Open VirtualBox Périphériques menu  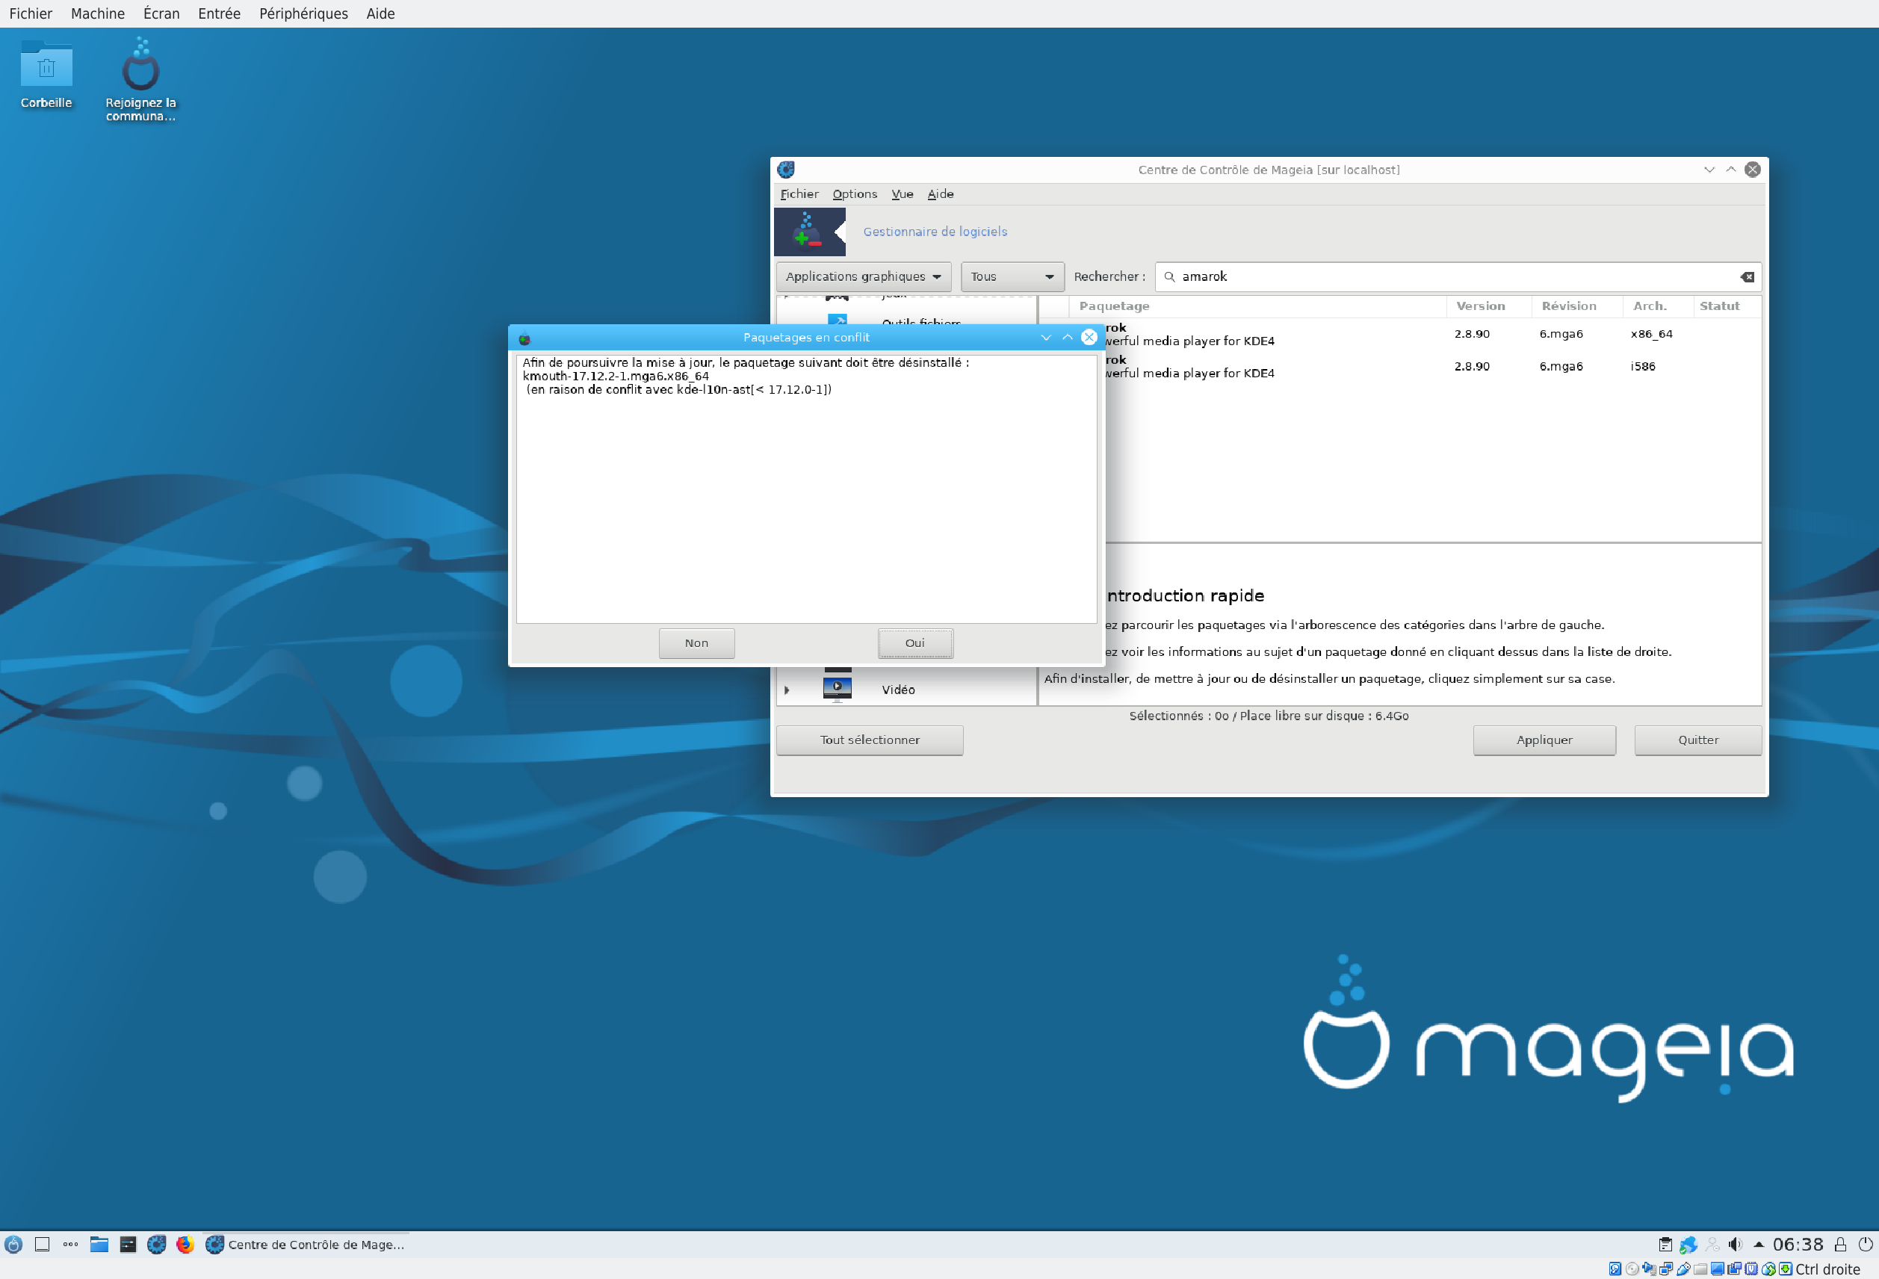coord(303,13)
